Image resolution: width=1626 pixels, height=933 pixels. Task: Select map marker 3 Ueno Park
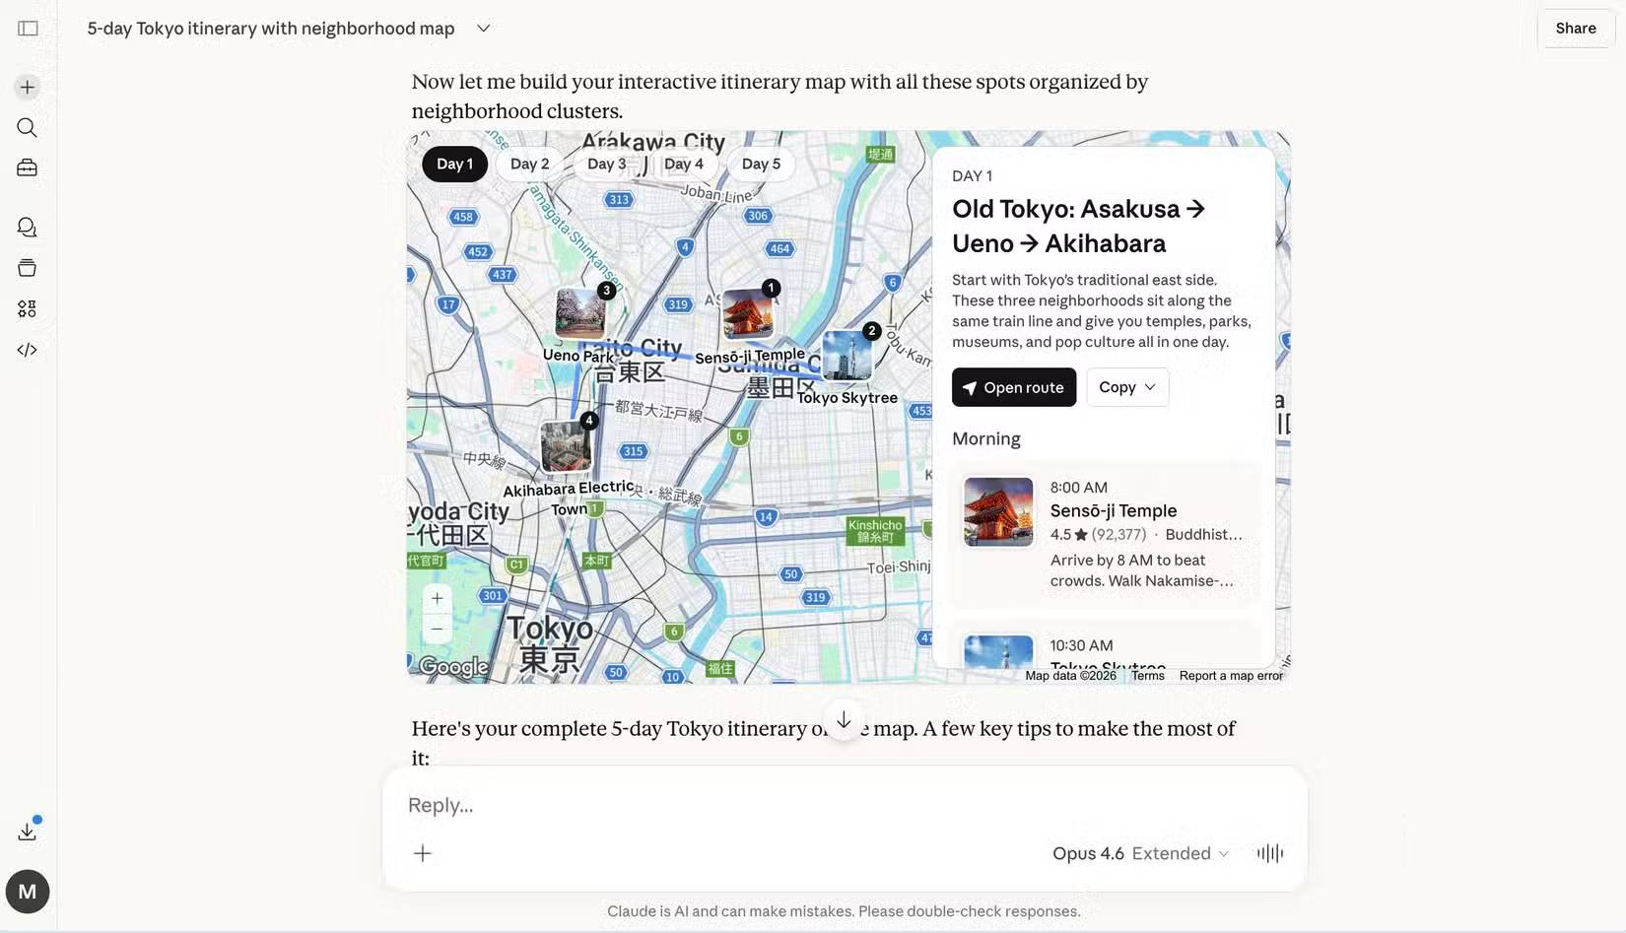pos(581,312)
